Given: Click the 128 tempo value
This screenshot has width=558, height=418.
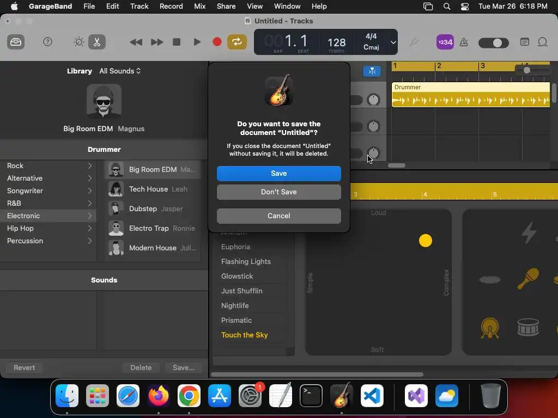Looking at the screenshot, I should tap(336, 42).
